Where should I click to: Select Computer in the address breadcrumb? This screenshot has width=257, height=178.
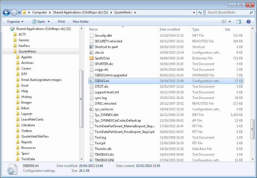(40, 12)
